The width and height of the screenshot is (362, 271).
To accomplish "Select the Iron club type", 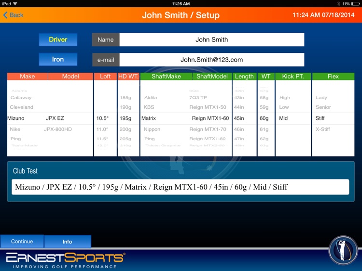I will pos(58,59).
